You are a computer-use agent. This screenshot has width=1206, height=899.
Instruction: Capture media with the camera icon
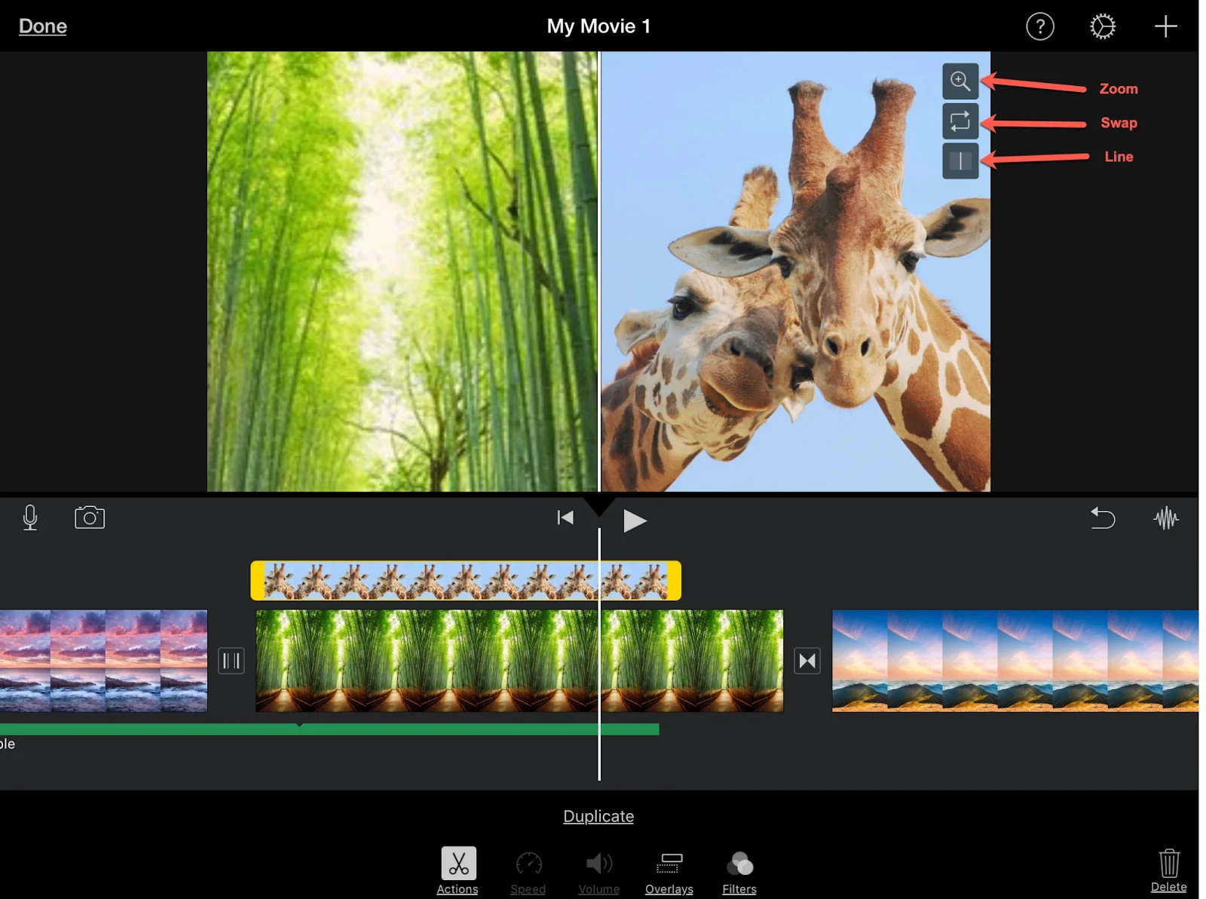90,517
